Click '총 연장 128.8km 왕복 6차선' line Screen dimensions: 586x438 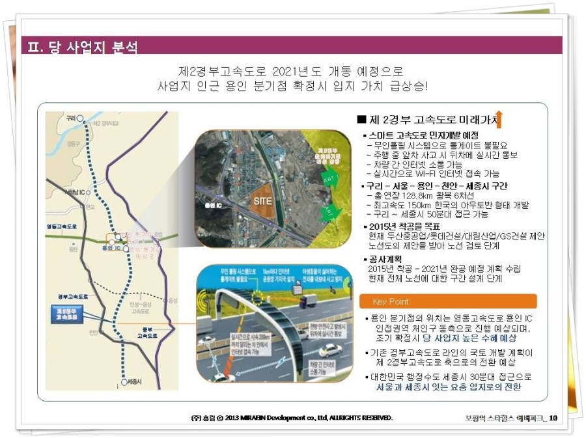point(424,195)
